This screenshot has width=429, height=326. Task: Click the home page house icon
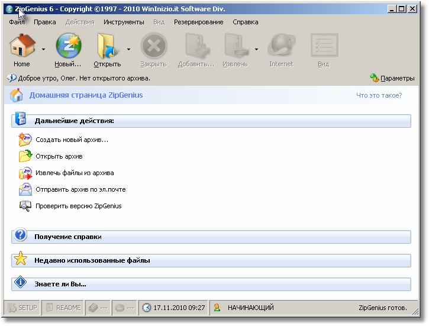coord(16,95)
